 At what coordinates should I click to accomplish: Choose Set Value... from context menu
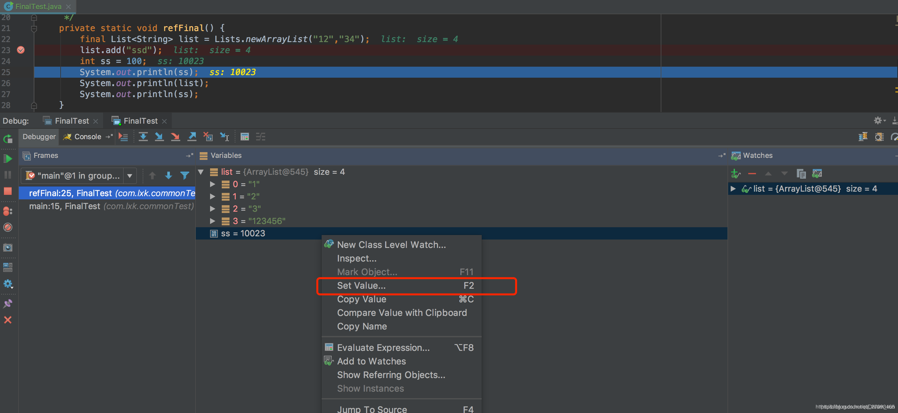[x=402, y=286]
